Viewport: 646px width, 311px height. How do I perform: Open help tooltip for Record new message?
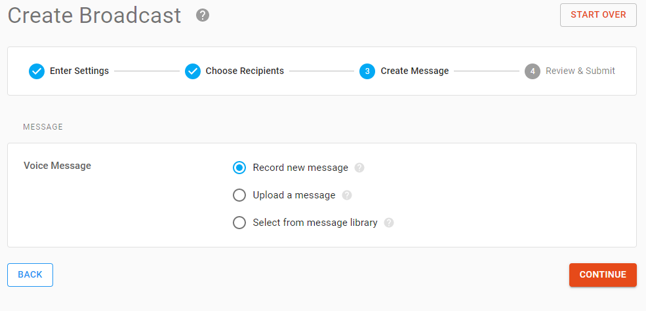[359, 168]
